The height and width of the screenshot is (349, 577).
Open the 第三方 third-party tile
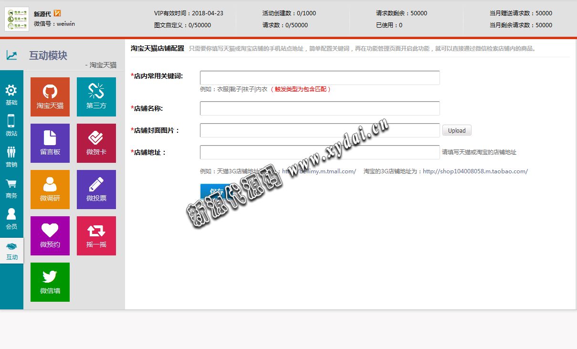coord(96,97)
